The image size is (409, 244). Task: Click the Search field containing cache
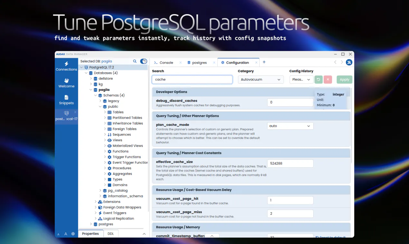192,80
